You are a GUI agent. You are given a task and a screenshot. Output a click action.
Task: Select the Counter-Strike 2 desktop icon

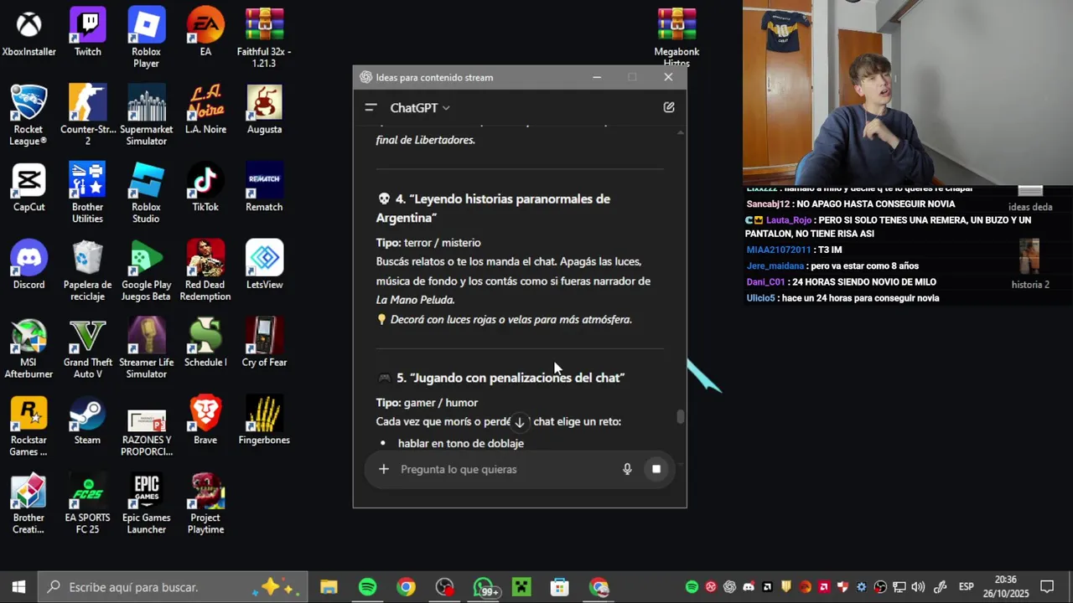tap(88, 116)
